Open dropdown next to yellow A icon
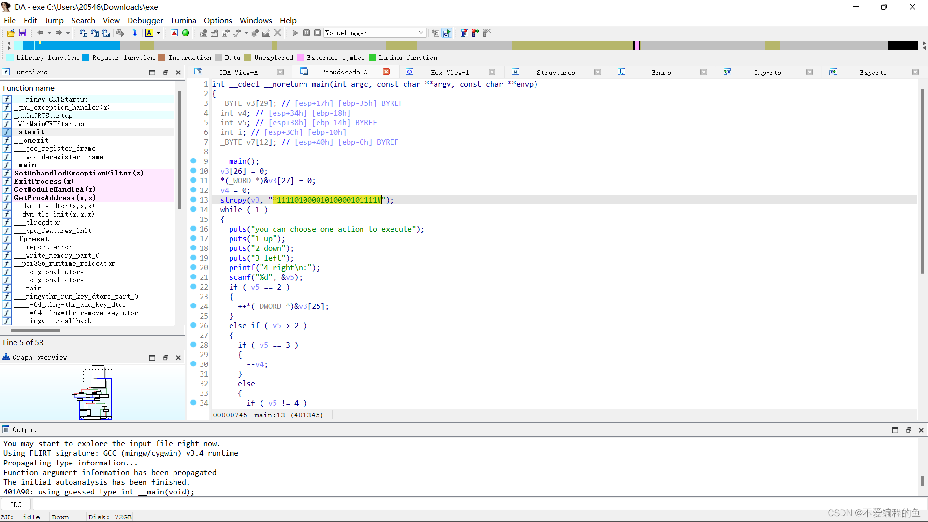This screenshot has height=522, width=928. 159,33
